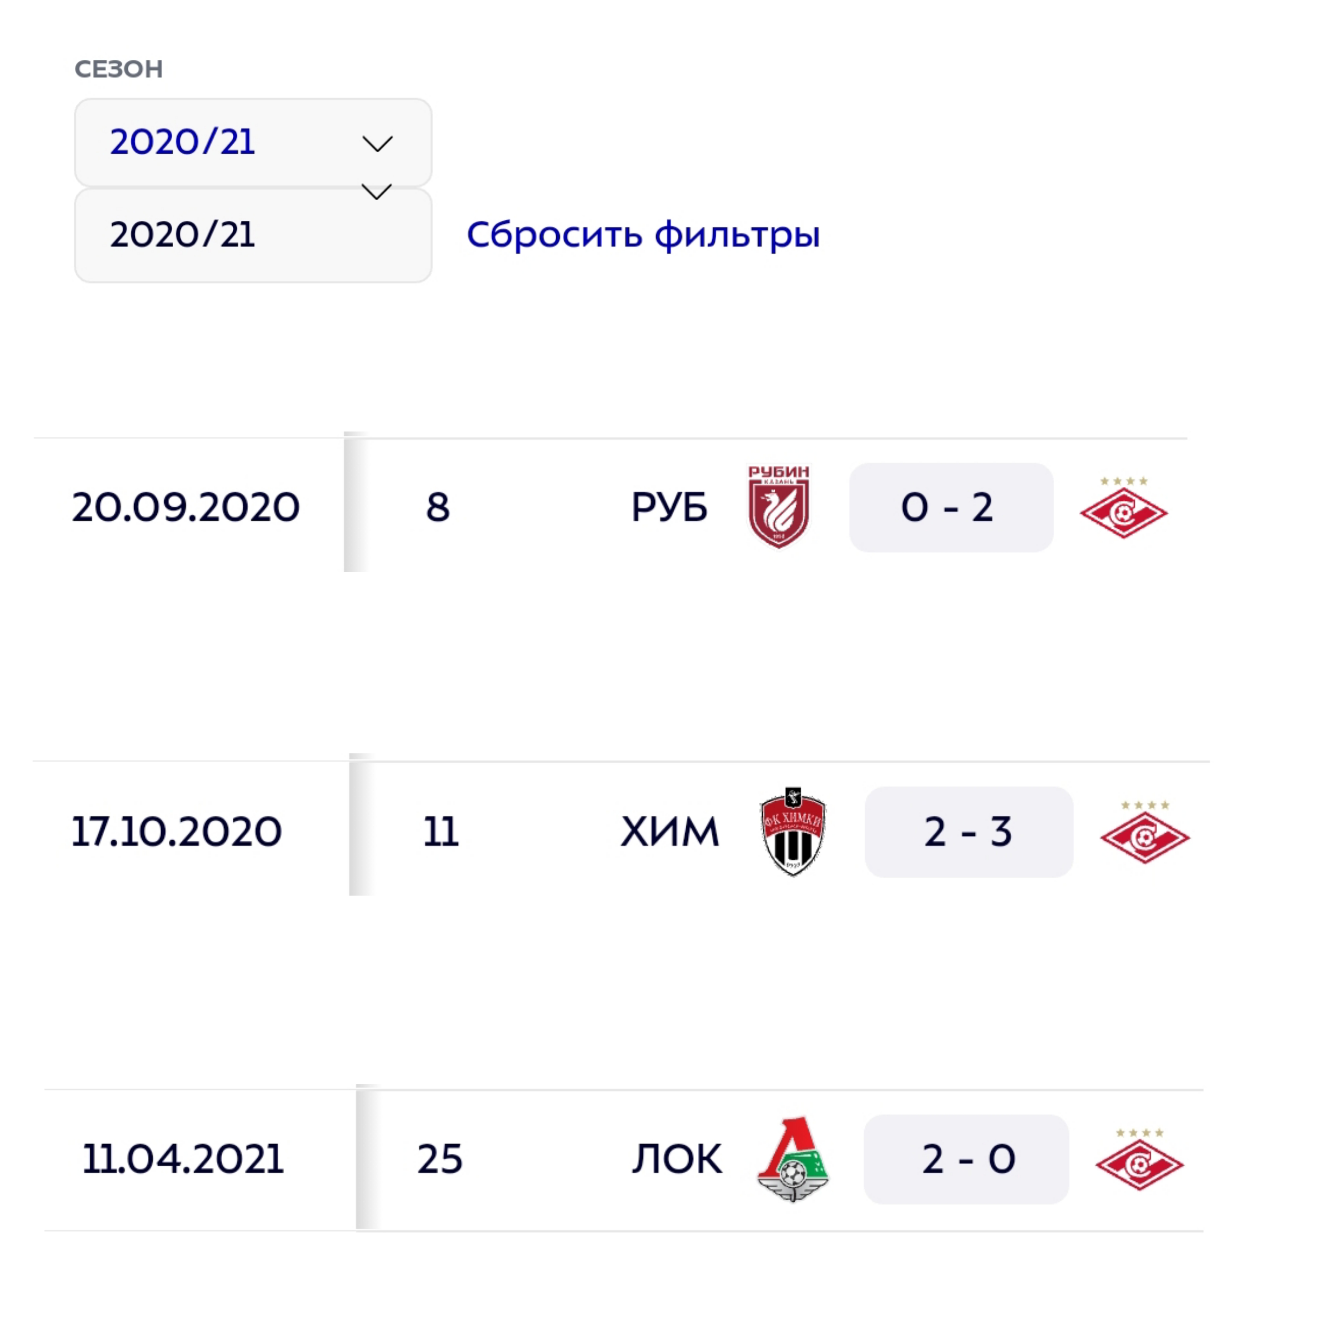Click the FC Khimki club crest
Viewport: 1331px width, 1331px height.
point(792,832)
